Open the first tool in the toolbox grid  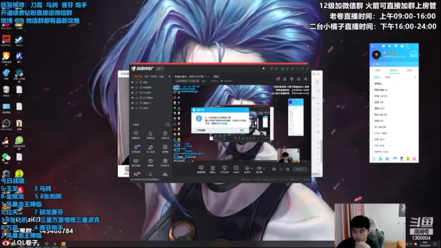click(136, 134)
